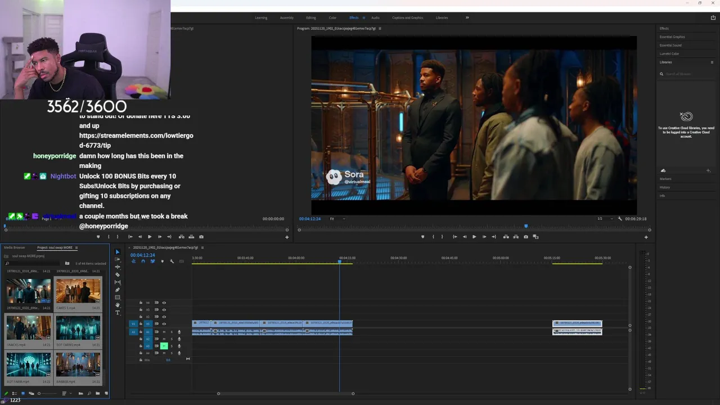Image resolution: width=720 pixels, height=405 pixels.
Task: Switch to the Editing workspace
Action: pyautogui.click(x=311, y=17)
